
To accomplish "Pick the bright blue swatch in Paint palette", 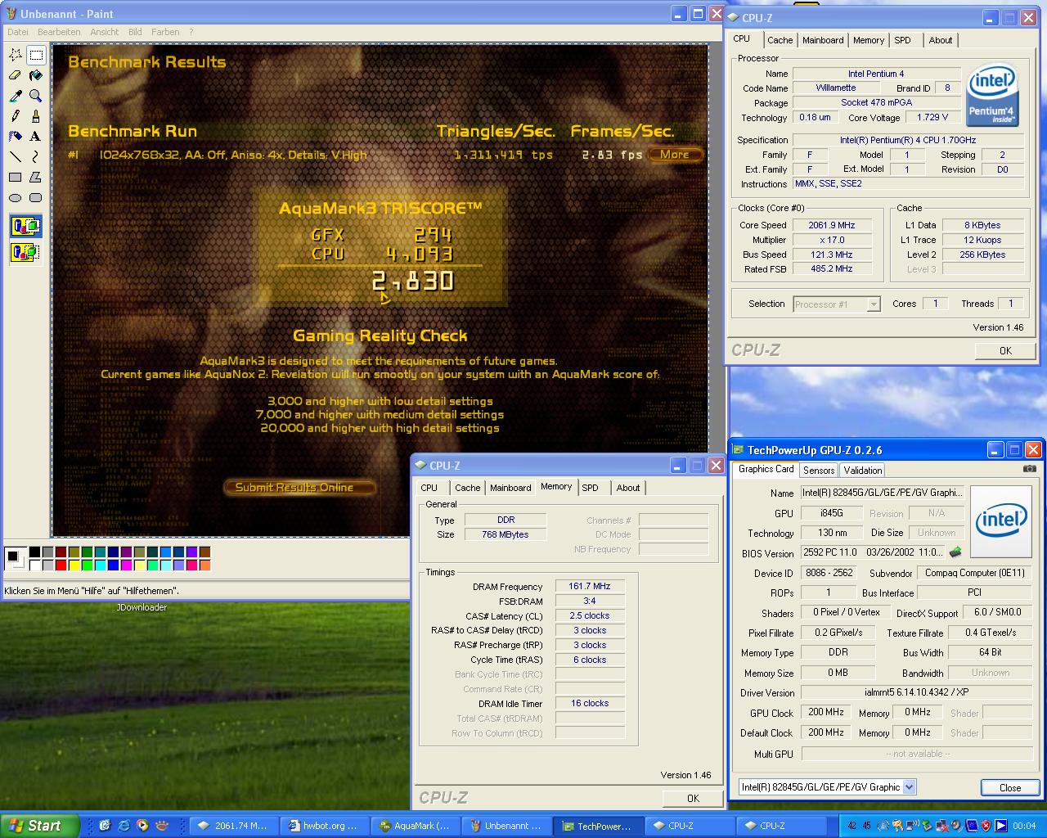I will [x=114, y=565].
